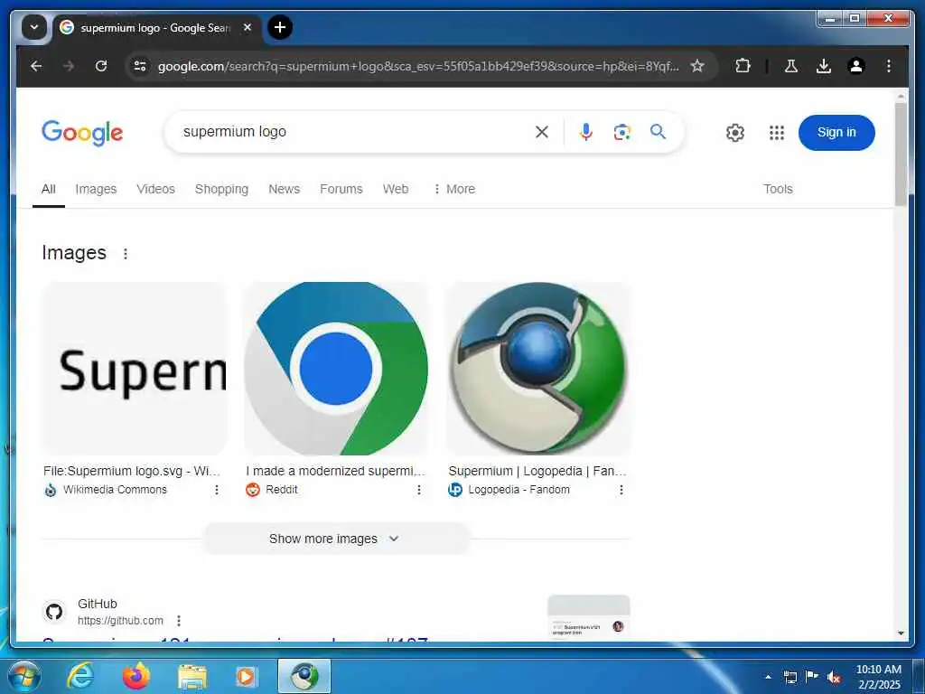Open the Google apps grid

pos(777,133)
